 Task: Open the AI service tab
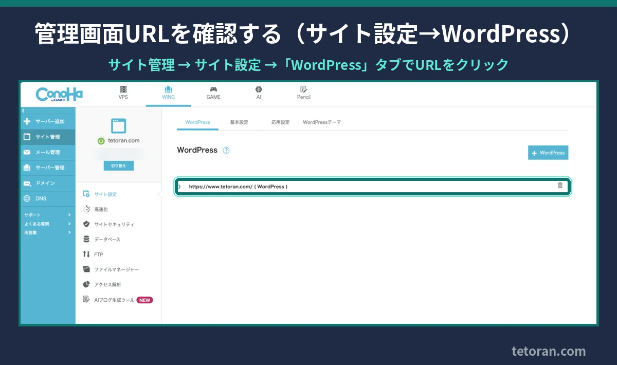[259, 93]
